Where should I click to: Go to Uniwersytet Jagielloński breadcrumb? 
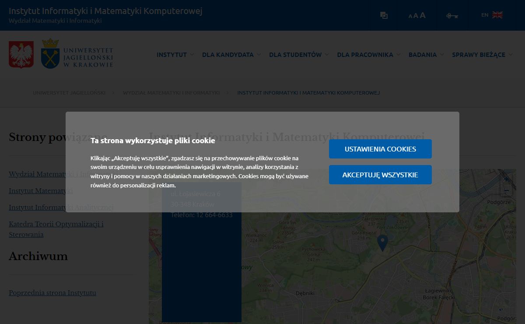(x=69, y=93)
